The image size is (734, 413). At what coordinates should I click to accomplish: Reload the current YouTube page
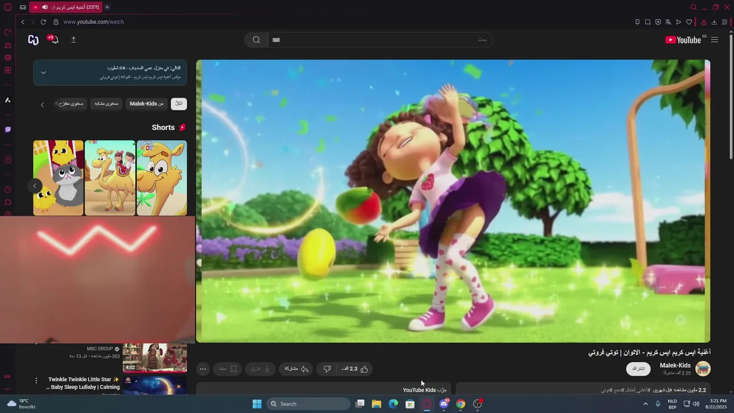coord(43,22)
